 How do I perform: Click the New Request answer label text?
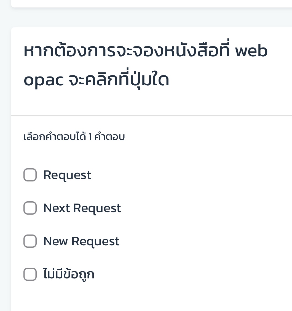click(81, 241)
